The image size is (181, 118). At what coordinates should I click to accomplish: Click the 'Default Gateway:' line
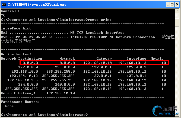click(38, 93)
